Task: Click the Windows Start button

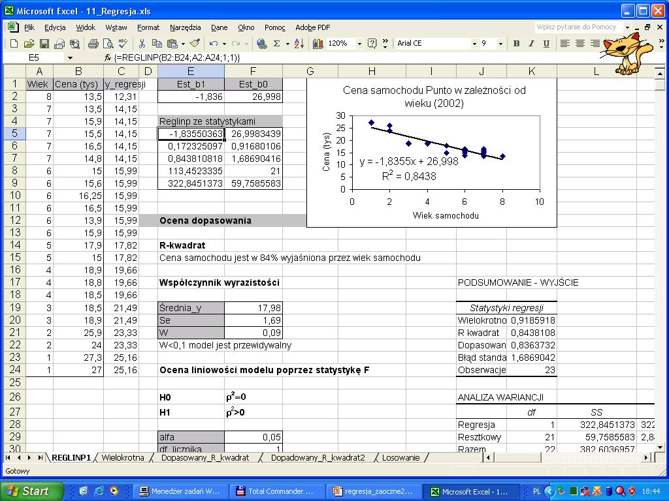Action: pyautogui.click(x=31, y=491)
